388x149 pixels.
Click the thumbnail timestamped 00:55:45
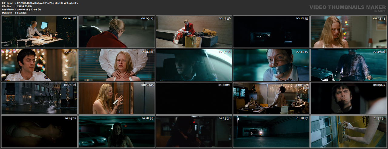point(117,98)
